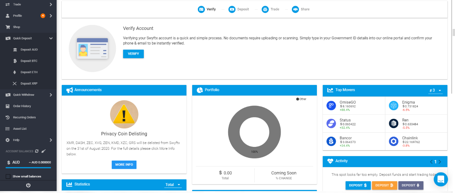Click the AUD balance row in sidebar
The height and width of the screenshot is (193, 455).
point(28,162)
